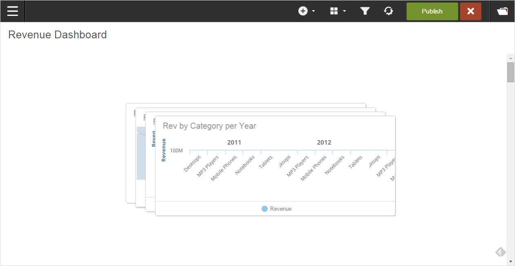The height and width of the screenshot is (266, 515).
Task: Click the four-square layout grid icon
Action: (334, 11)
